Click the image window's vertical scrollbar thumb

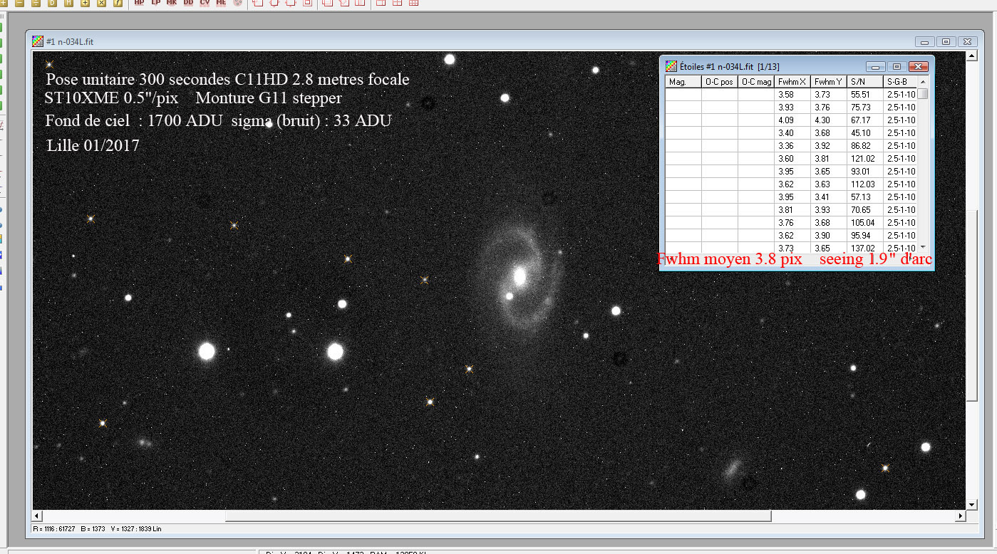971,304
